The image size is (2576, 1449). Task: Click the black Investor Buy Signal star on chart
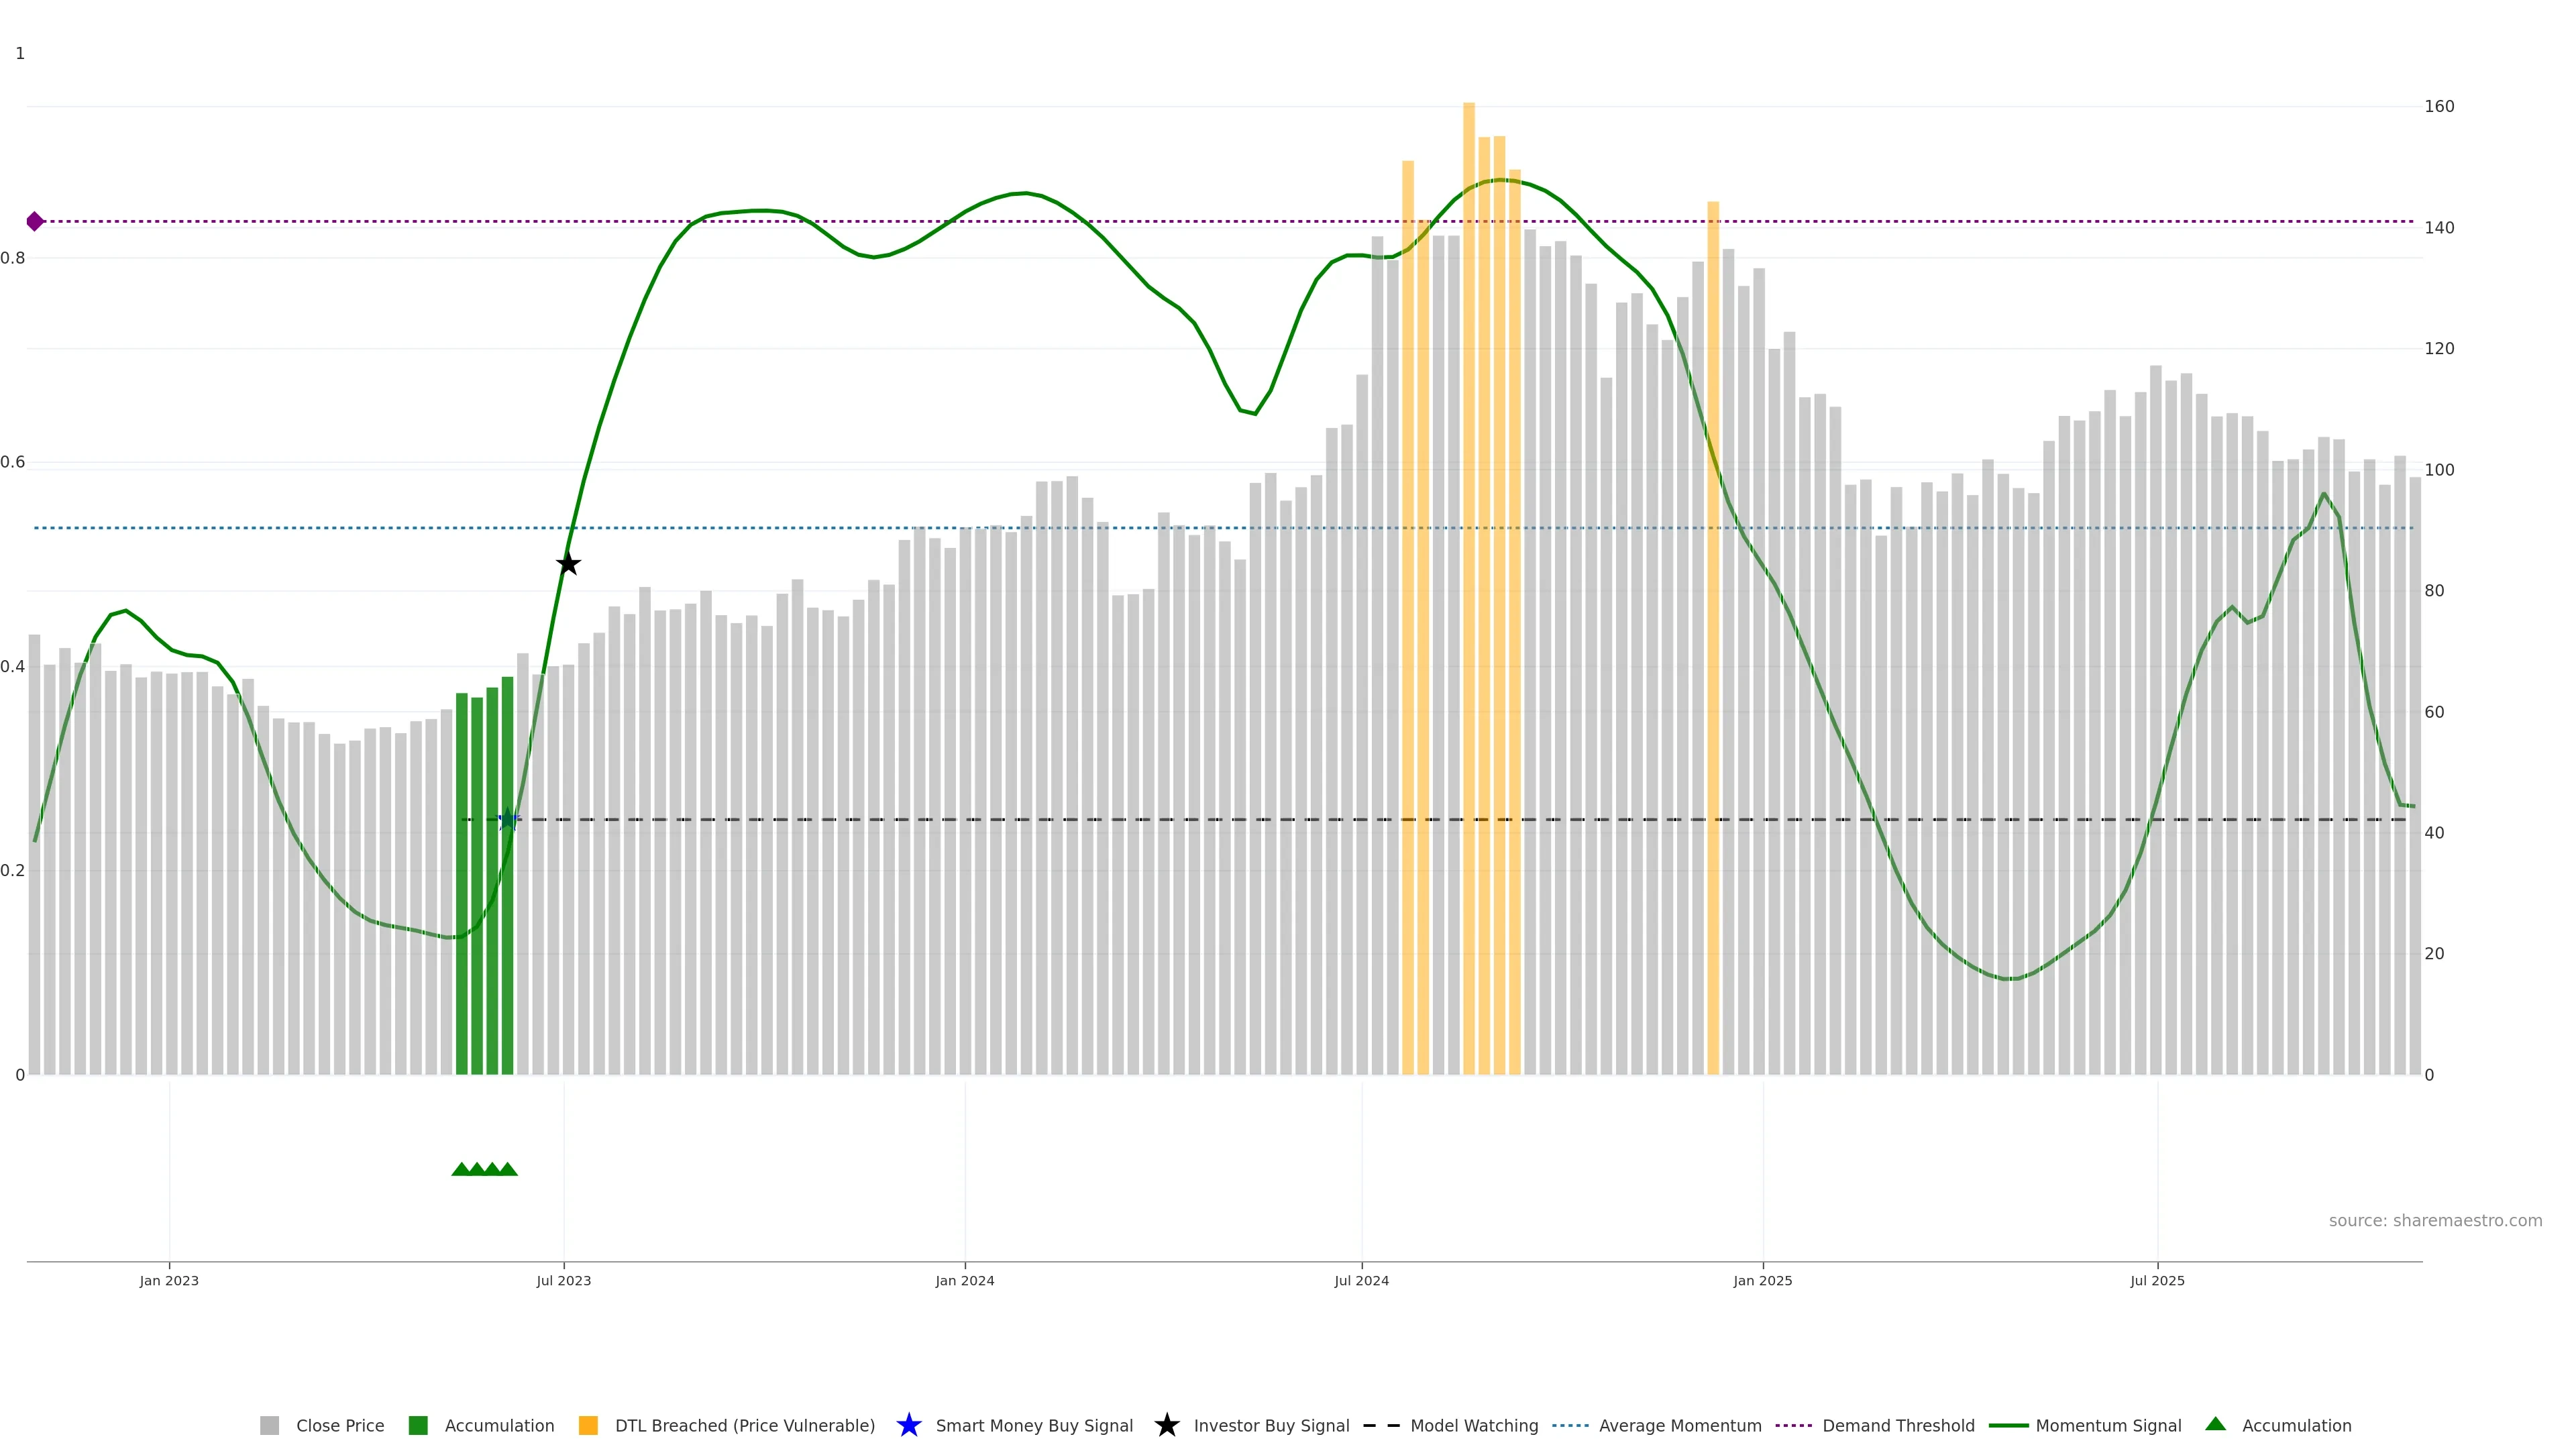pos(568,564)
